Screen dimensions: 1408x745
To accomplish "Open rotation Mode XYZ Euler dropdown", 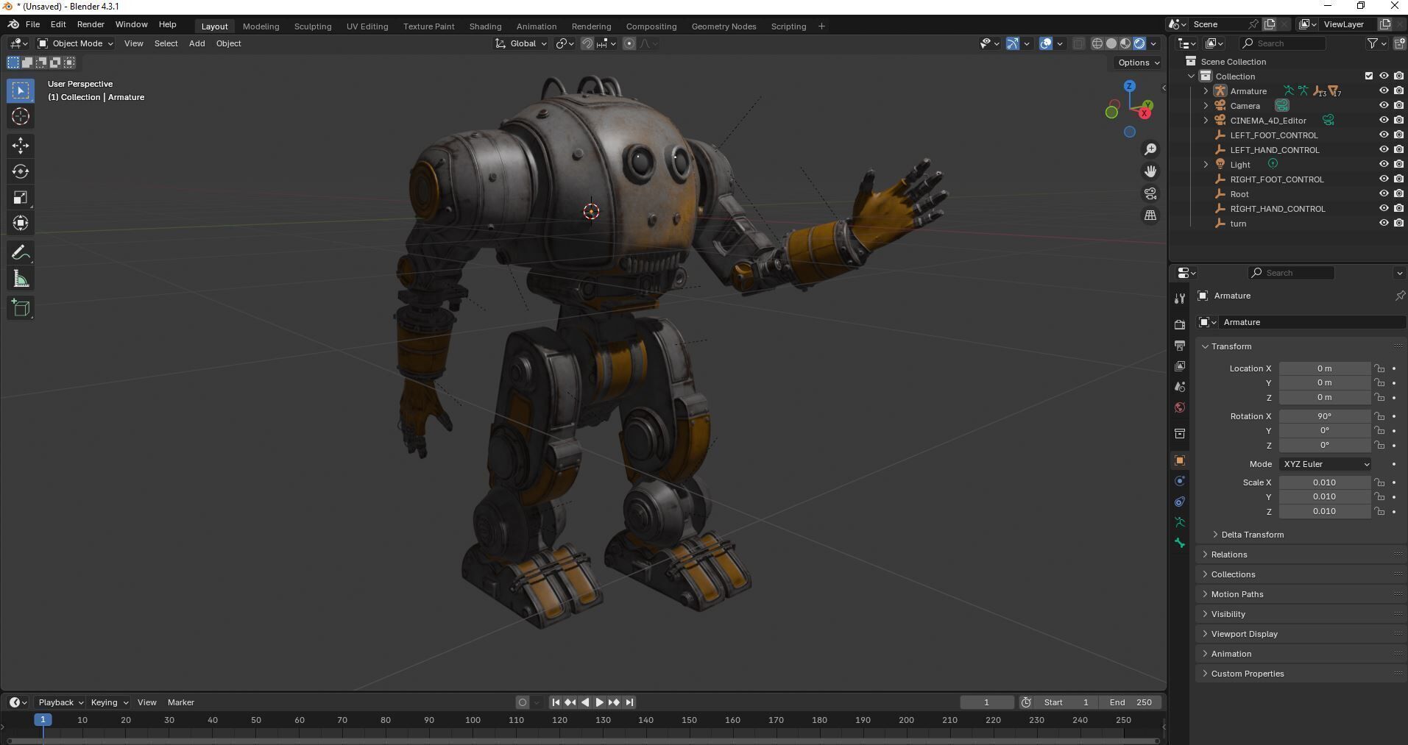I will click(x=1325, y=464).
